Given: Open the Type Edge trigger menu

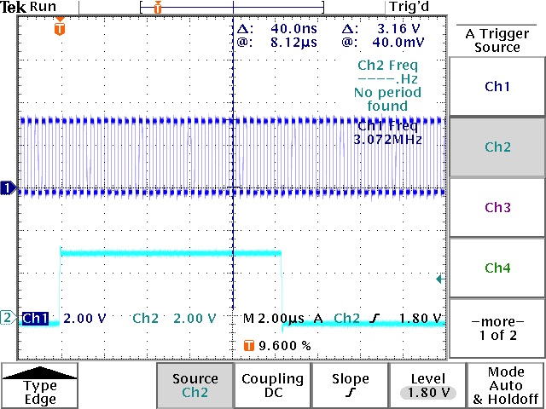Looking at the screenshot, I should pos(40,385).
